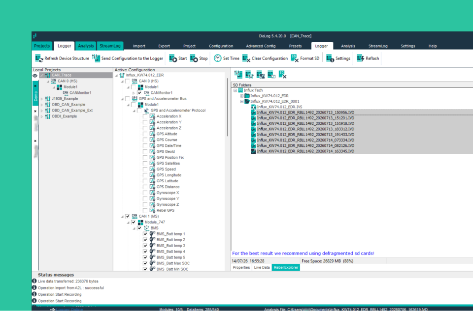
Task: Click the BMS_Batt temp 1 signal icon
Action: (x=152, y=234)
